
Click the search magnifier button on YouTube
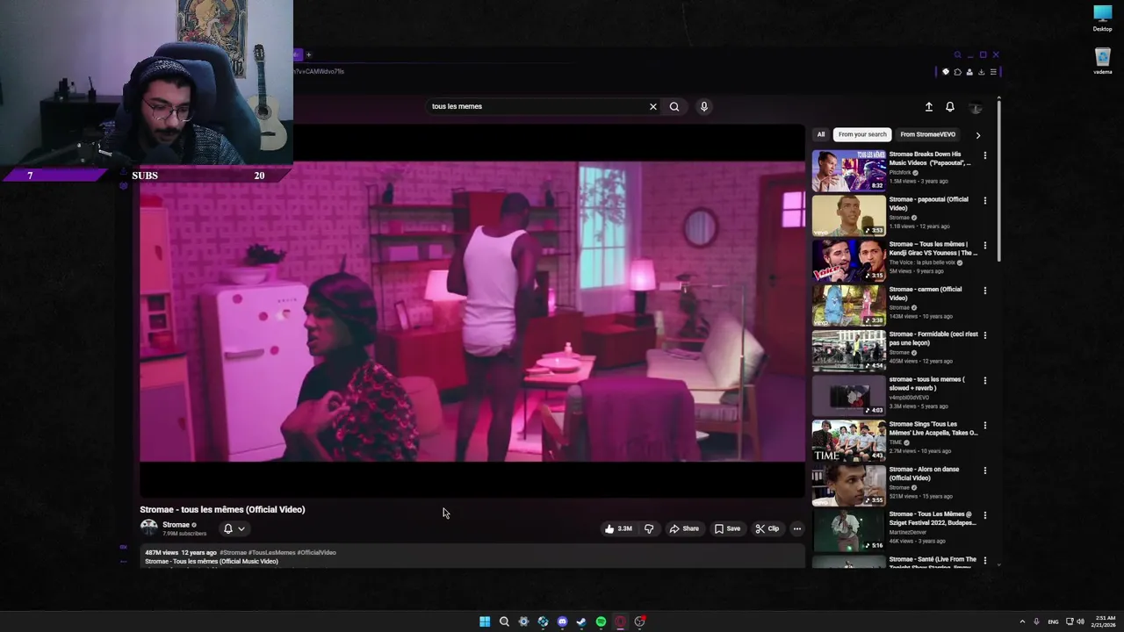pyautogui.click(x=674, y=106)
